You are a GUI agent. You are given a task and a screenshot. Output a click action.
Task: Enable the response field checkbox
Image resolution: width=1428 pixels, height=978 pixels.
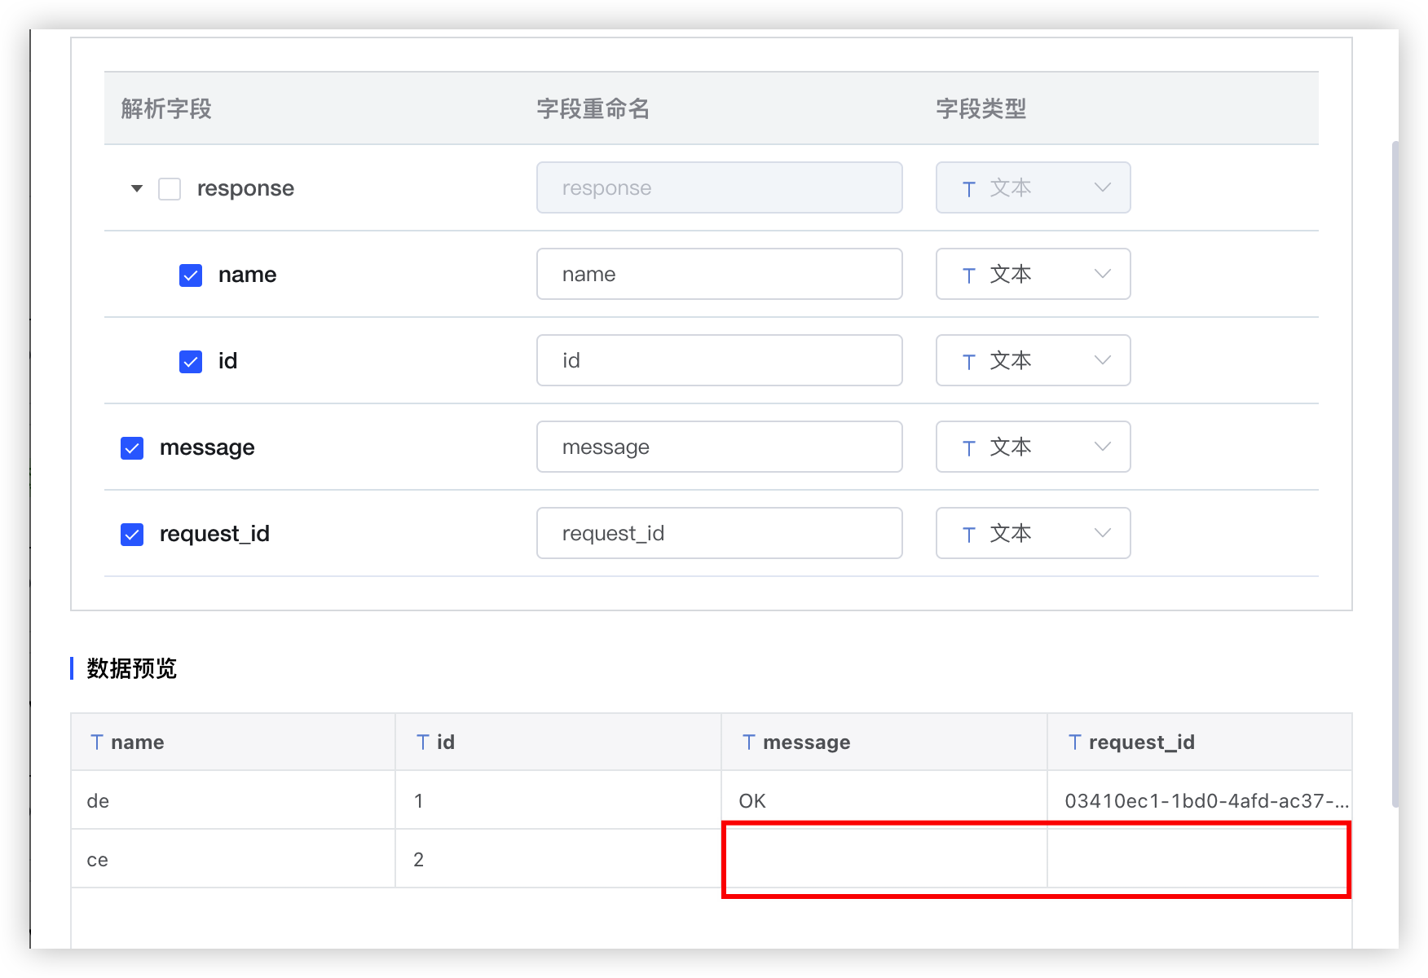[169, 187]
